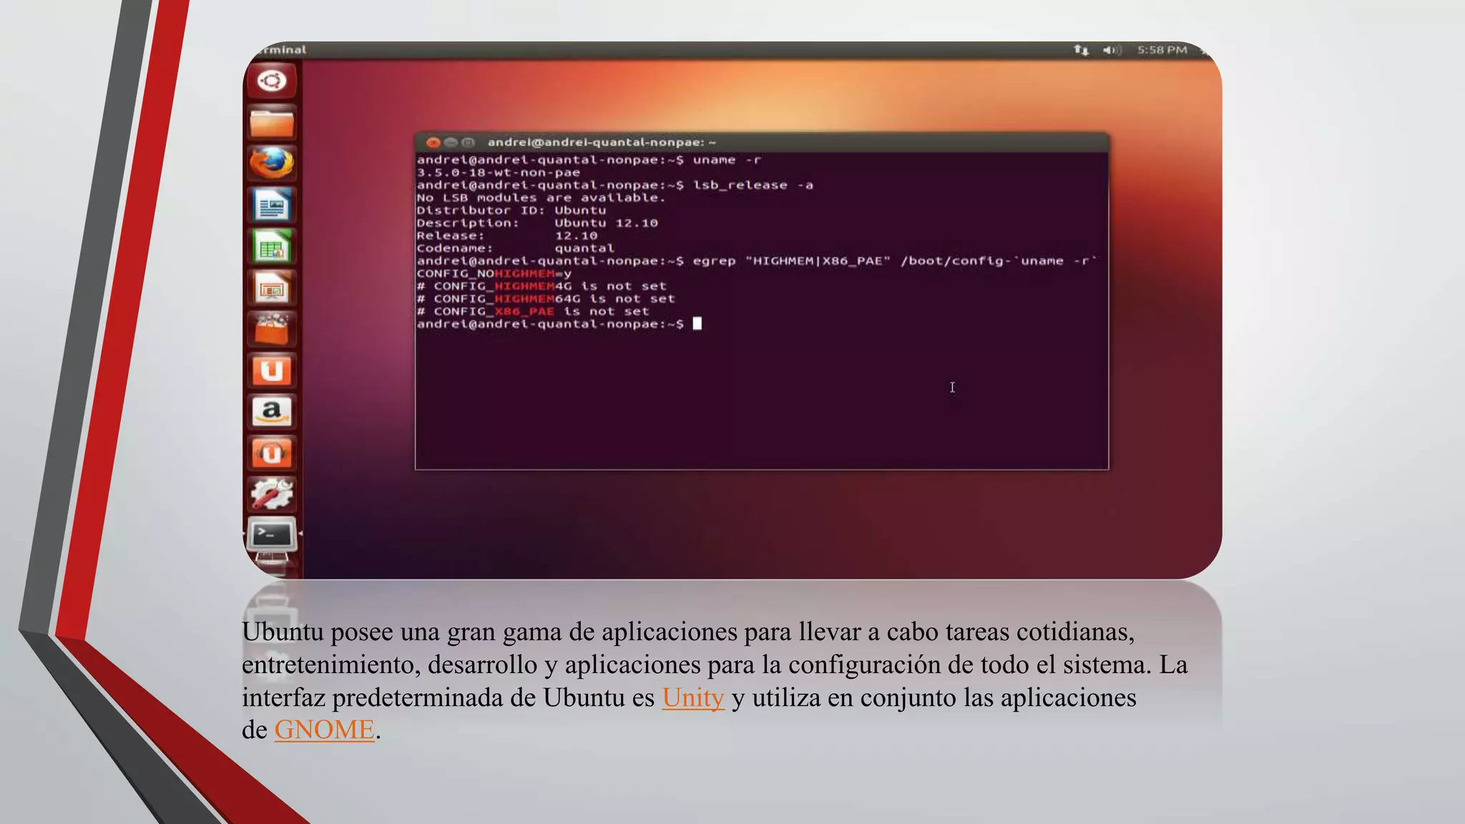
Task: Follow the Unity hyperlink in the text
Action: point(693,697)
